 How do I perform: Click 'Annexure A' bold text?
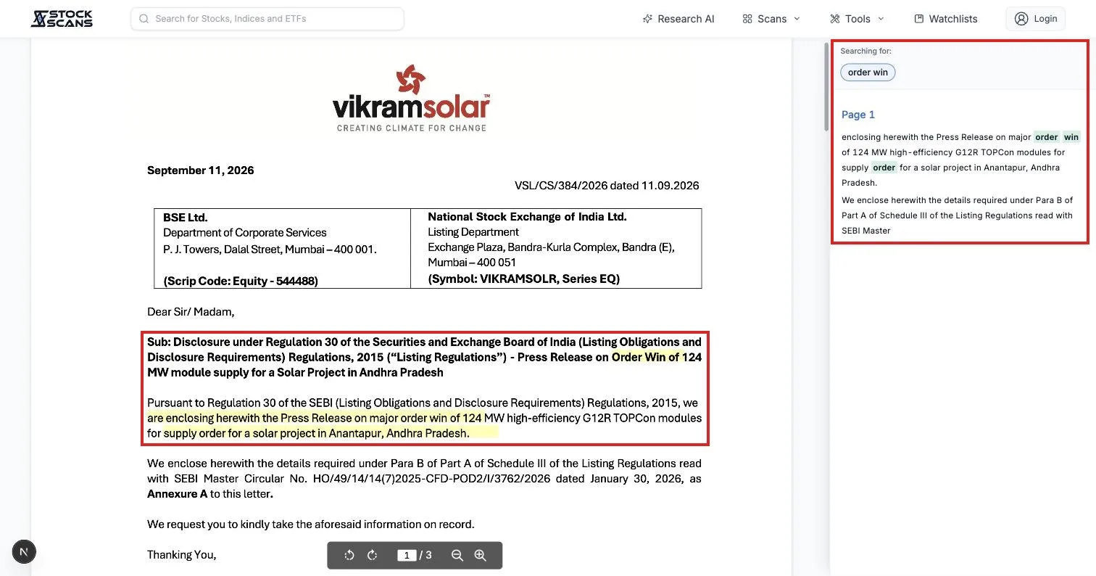178,494
